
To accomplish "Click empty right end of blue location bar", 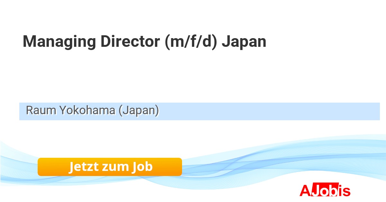I will coord(354,111).
